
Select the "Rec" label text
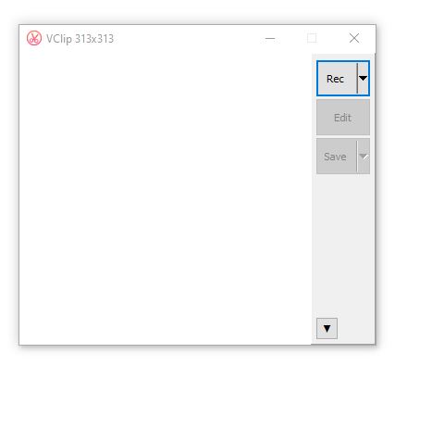click(x=335, y=79)
